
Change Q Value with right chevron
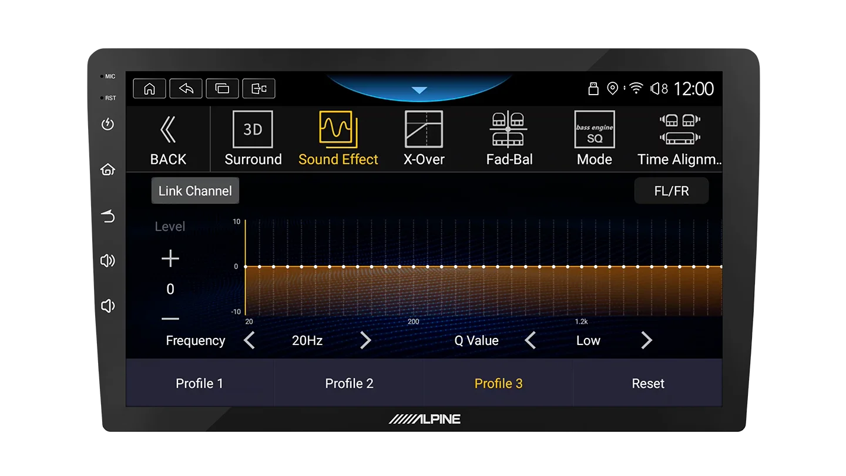coord(646,340)
